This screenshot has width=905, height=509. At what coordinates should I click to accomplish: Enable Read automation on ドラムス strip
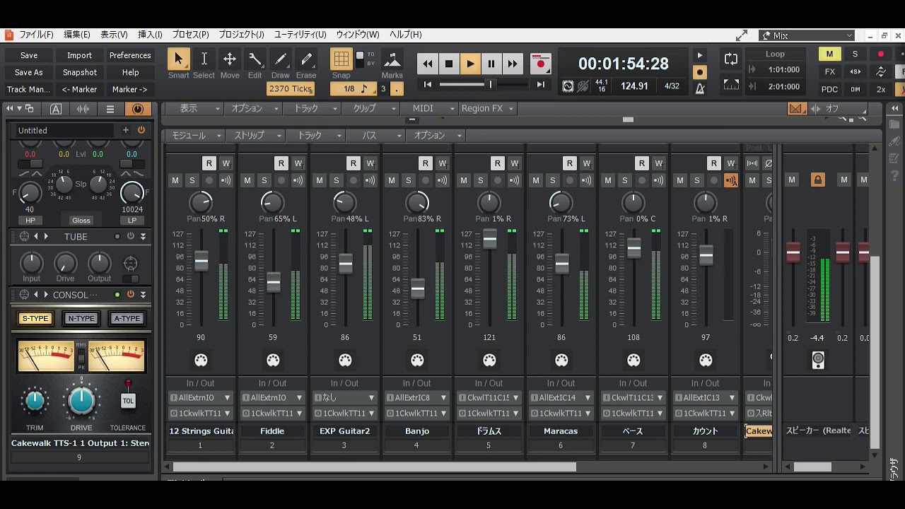click(x=497, y=163)
